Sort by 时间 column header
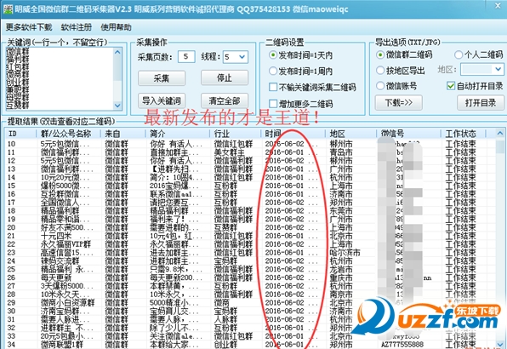 (x=293, y=134)
